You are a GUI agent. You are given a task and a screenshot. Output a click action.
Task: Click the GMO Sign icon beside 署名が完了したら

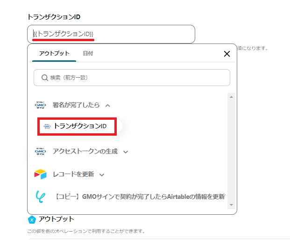(x=40, y=105)
